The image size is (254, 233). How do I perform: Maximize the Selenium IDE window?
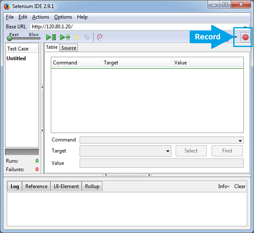tap(225, 5)
